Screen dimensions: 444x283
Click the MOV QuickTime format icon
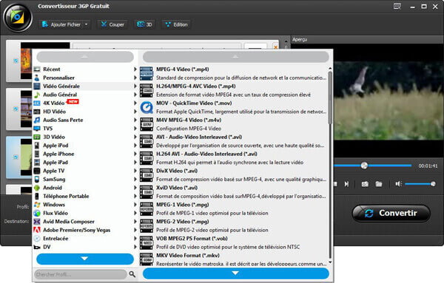tap(147, 107)
